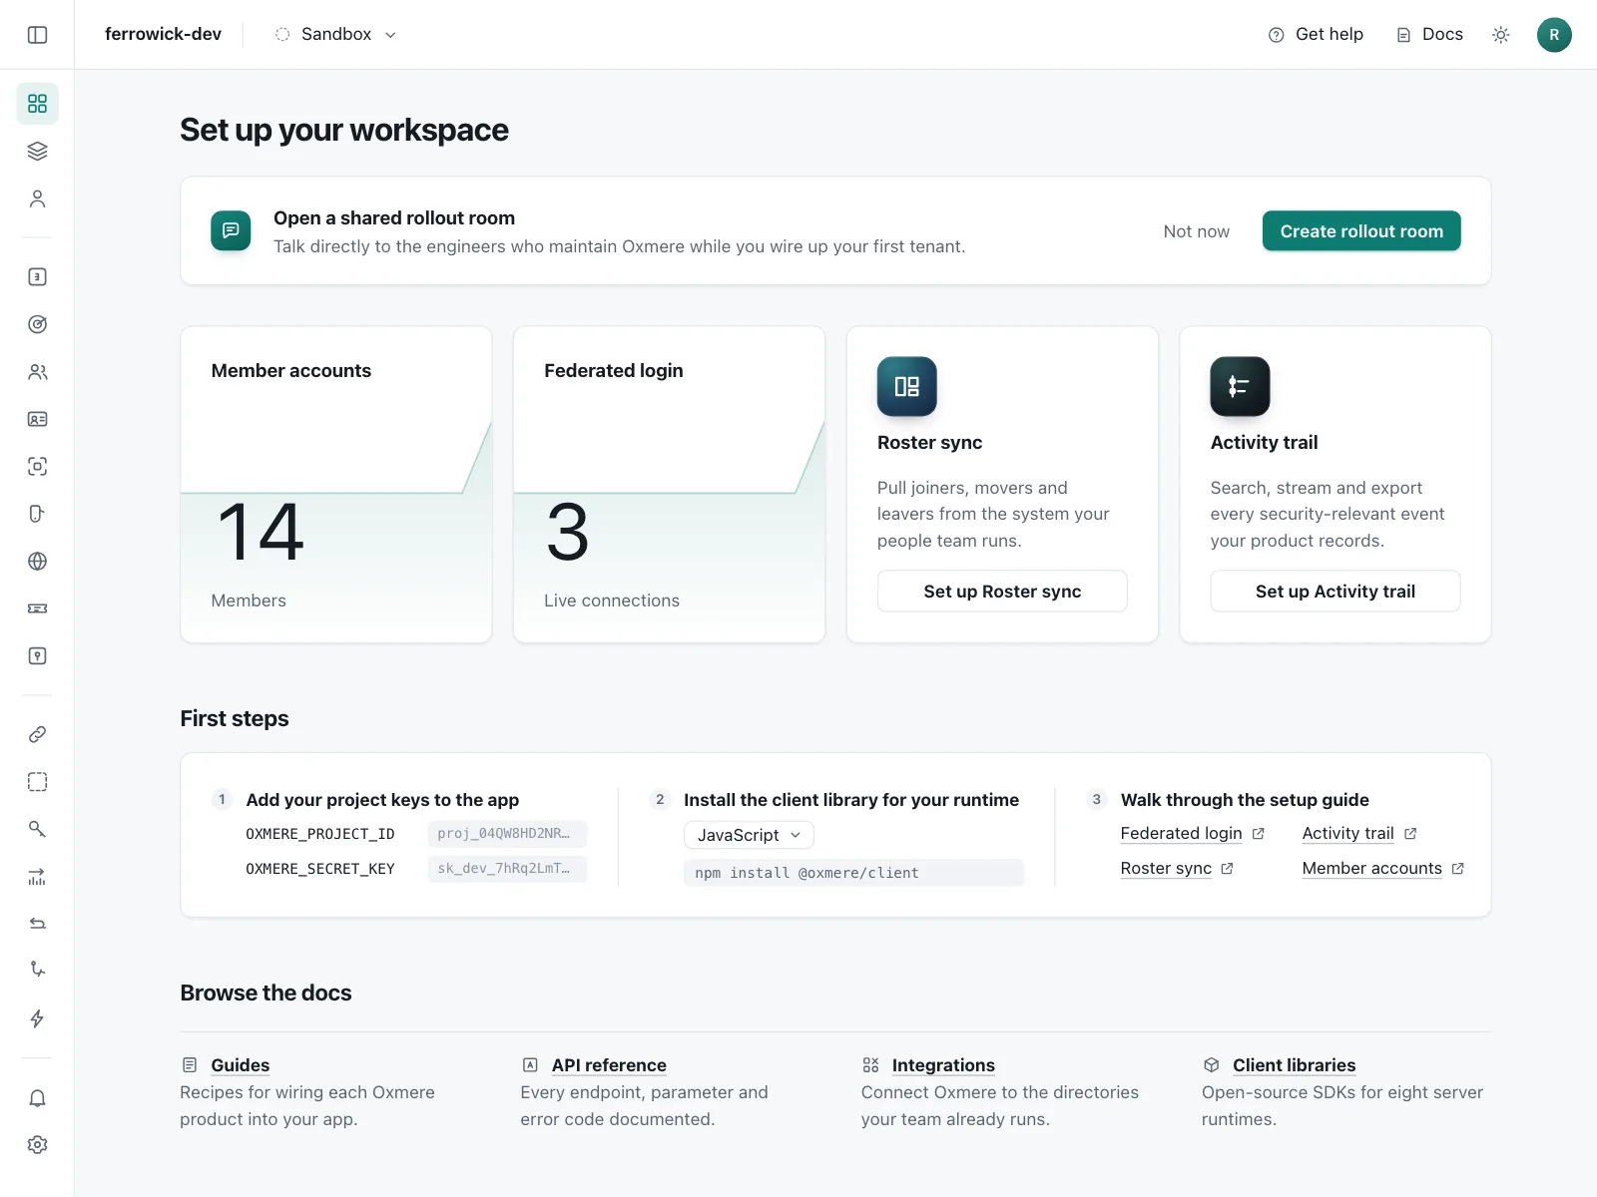Open the ID card sidebar icon
Viewport: 1597px width, 1197px height.
pyautogui.click(x=37, y=419)
